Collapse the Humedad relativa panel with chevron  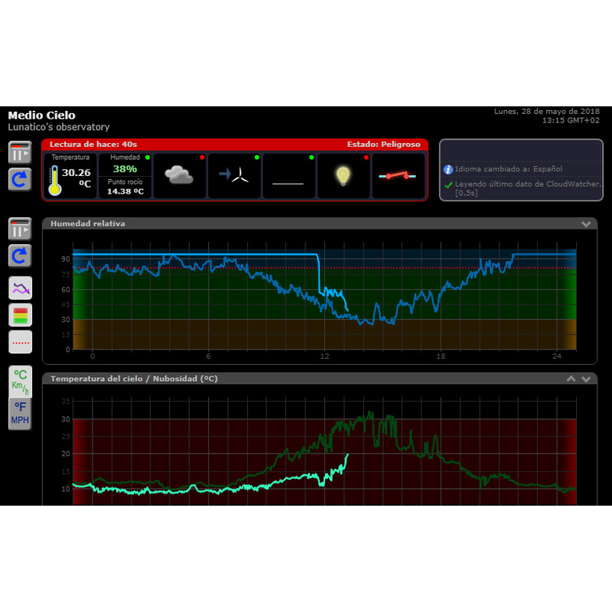tap(586, 224)
